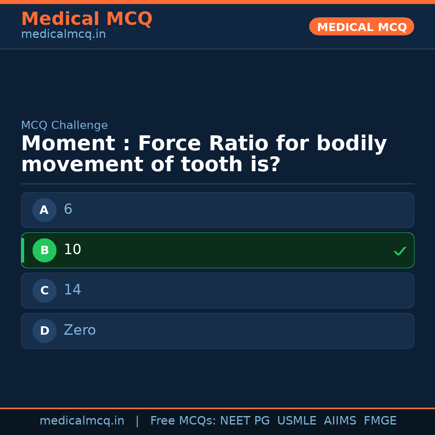Select the D letter circle icon

coord(44,331)
